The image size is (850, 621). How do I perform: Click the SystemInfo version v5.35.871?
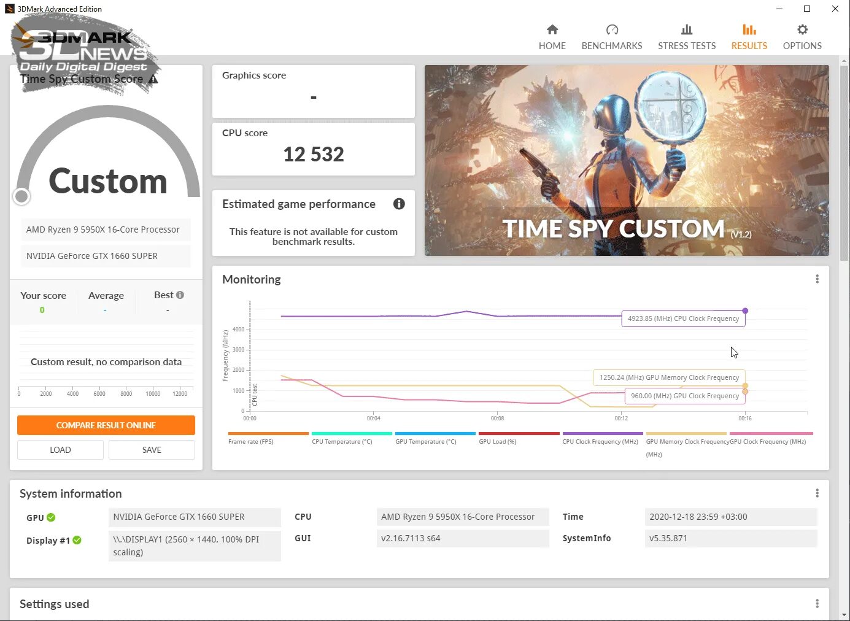coord(731,538)
